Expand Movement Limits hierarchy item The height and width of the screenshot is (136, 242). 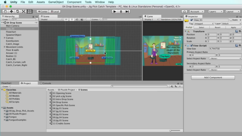(x=5, y=47)
